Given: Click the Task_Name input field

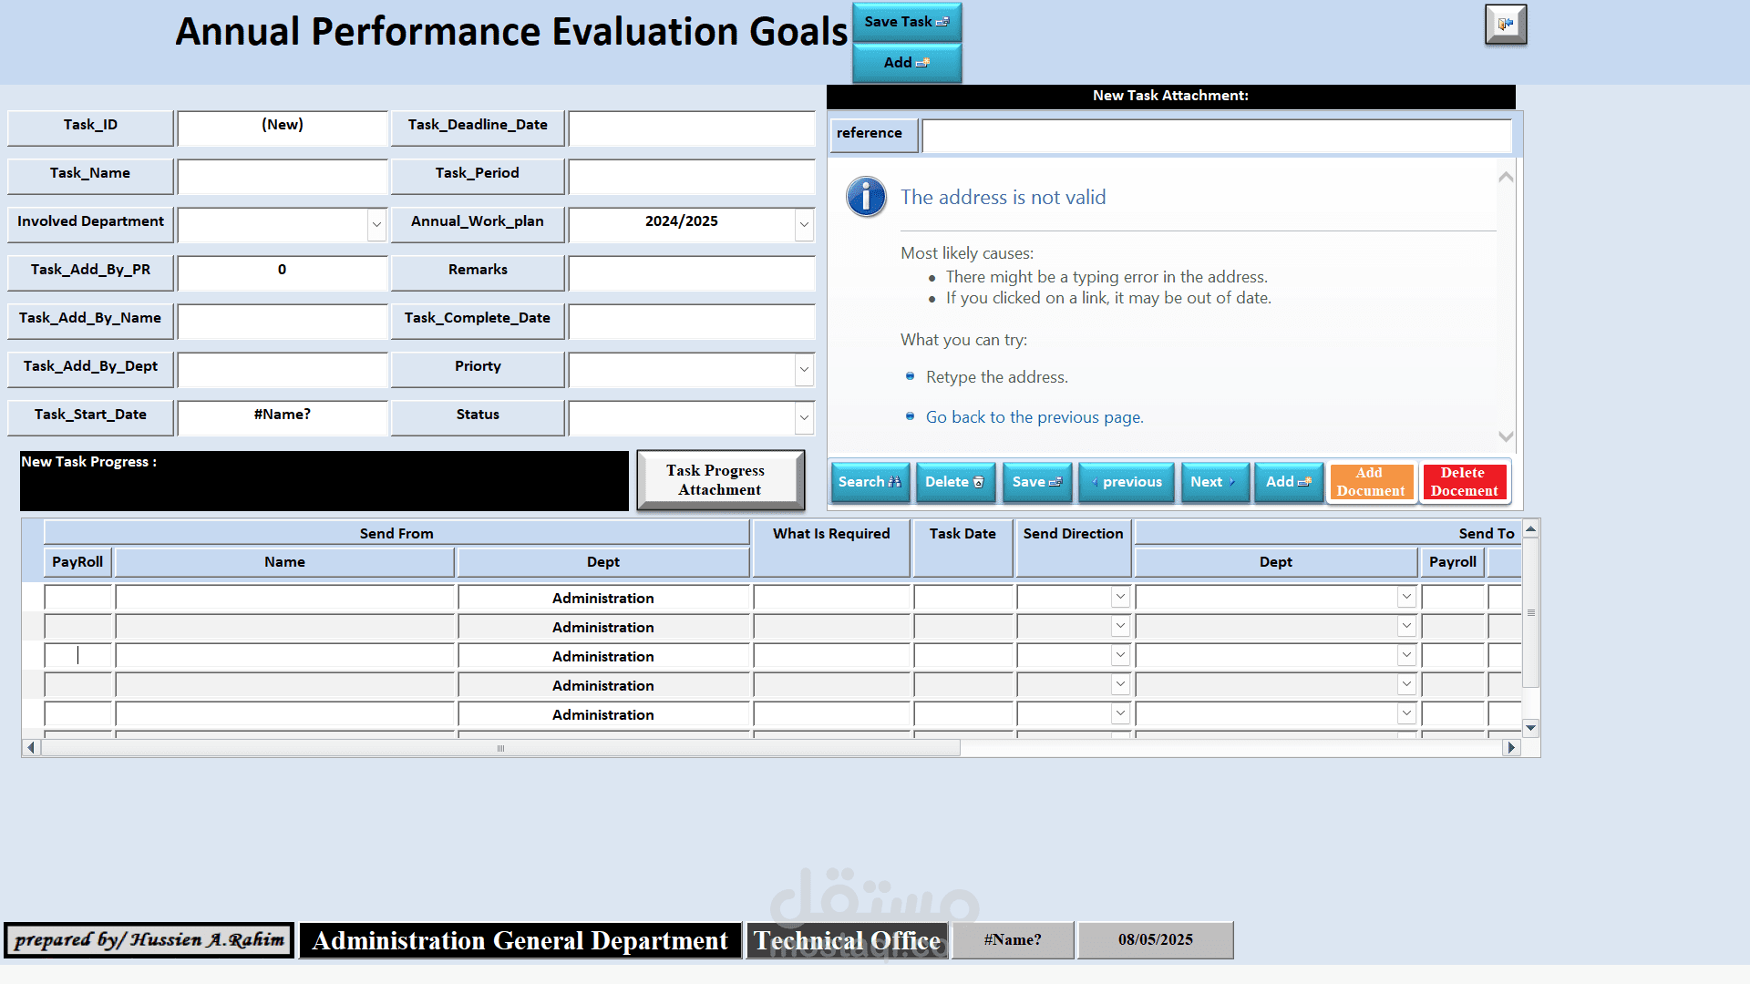Looking at the screenshot, I should point(283,177).
